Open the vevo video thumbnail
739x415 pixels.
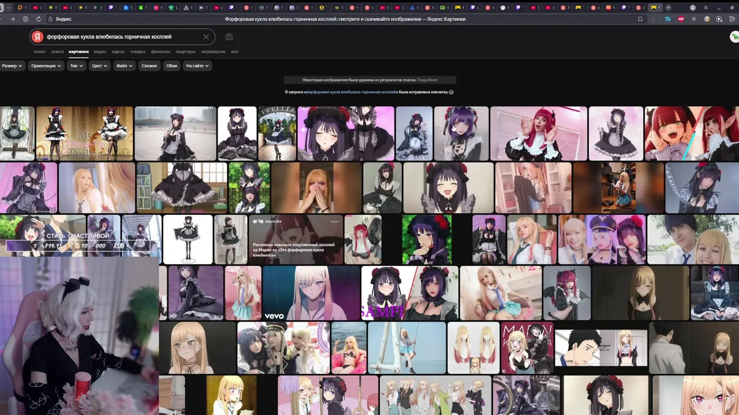[x=311, y=293]
